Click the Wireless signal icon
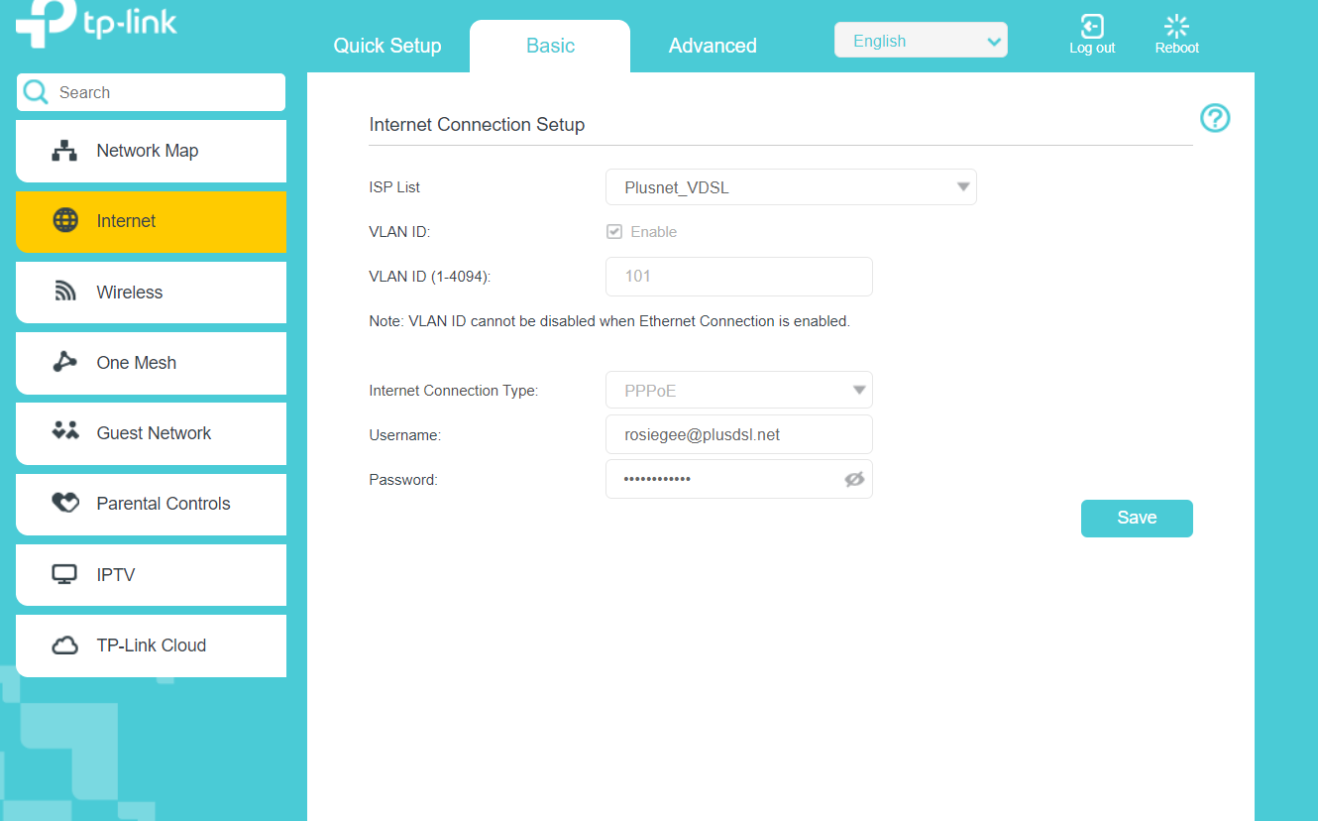Image resolution: width=1318 pixels, height=821 pixels. click(x=64, y=292)
